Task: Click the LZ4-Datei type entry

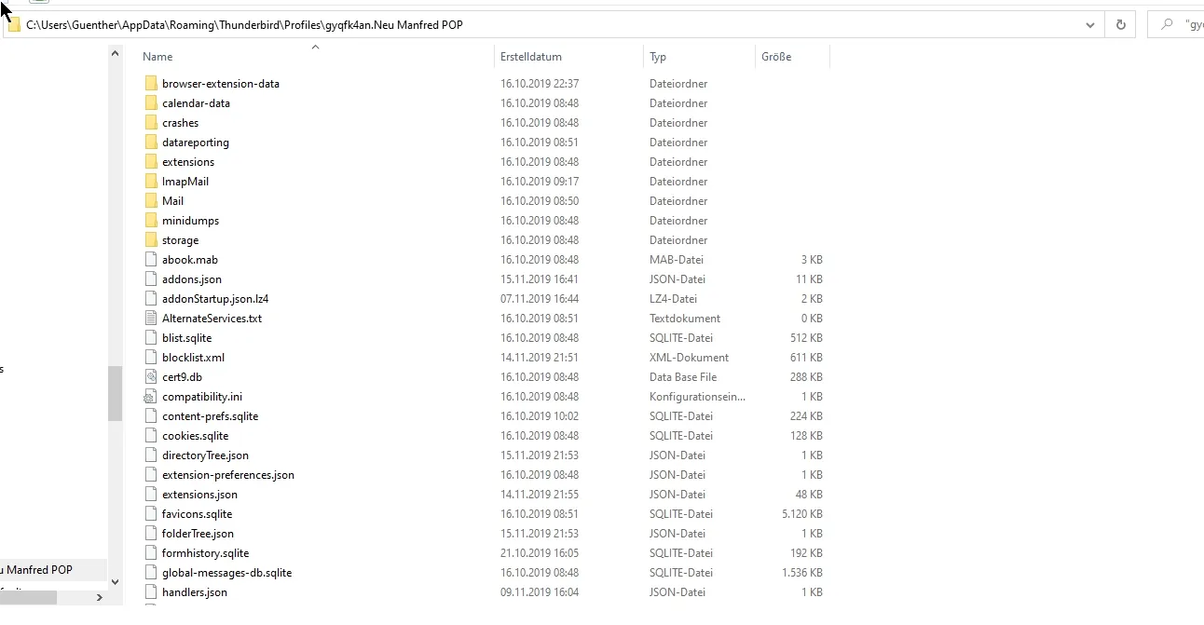Action: coord(673,299)
